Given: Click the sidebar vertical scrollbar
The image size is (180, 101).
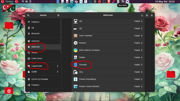Looking at the screenshot, I should click(61, 36).
